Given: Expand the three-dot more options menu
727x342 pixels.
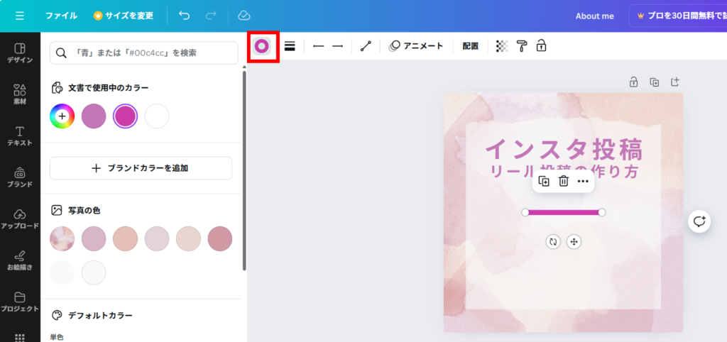Looking at the screenshot, I should [583, 181].
